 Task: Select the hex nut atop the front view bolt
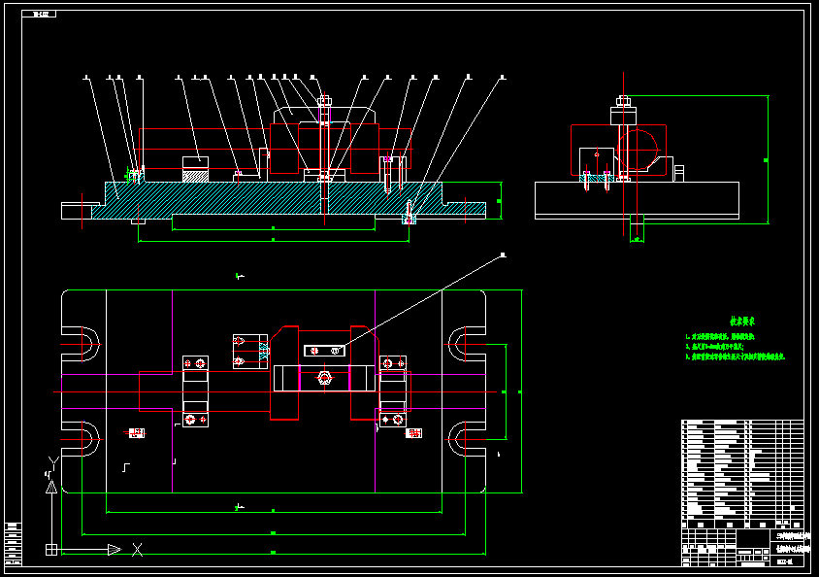[x=324, y=98]
